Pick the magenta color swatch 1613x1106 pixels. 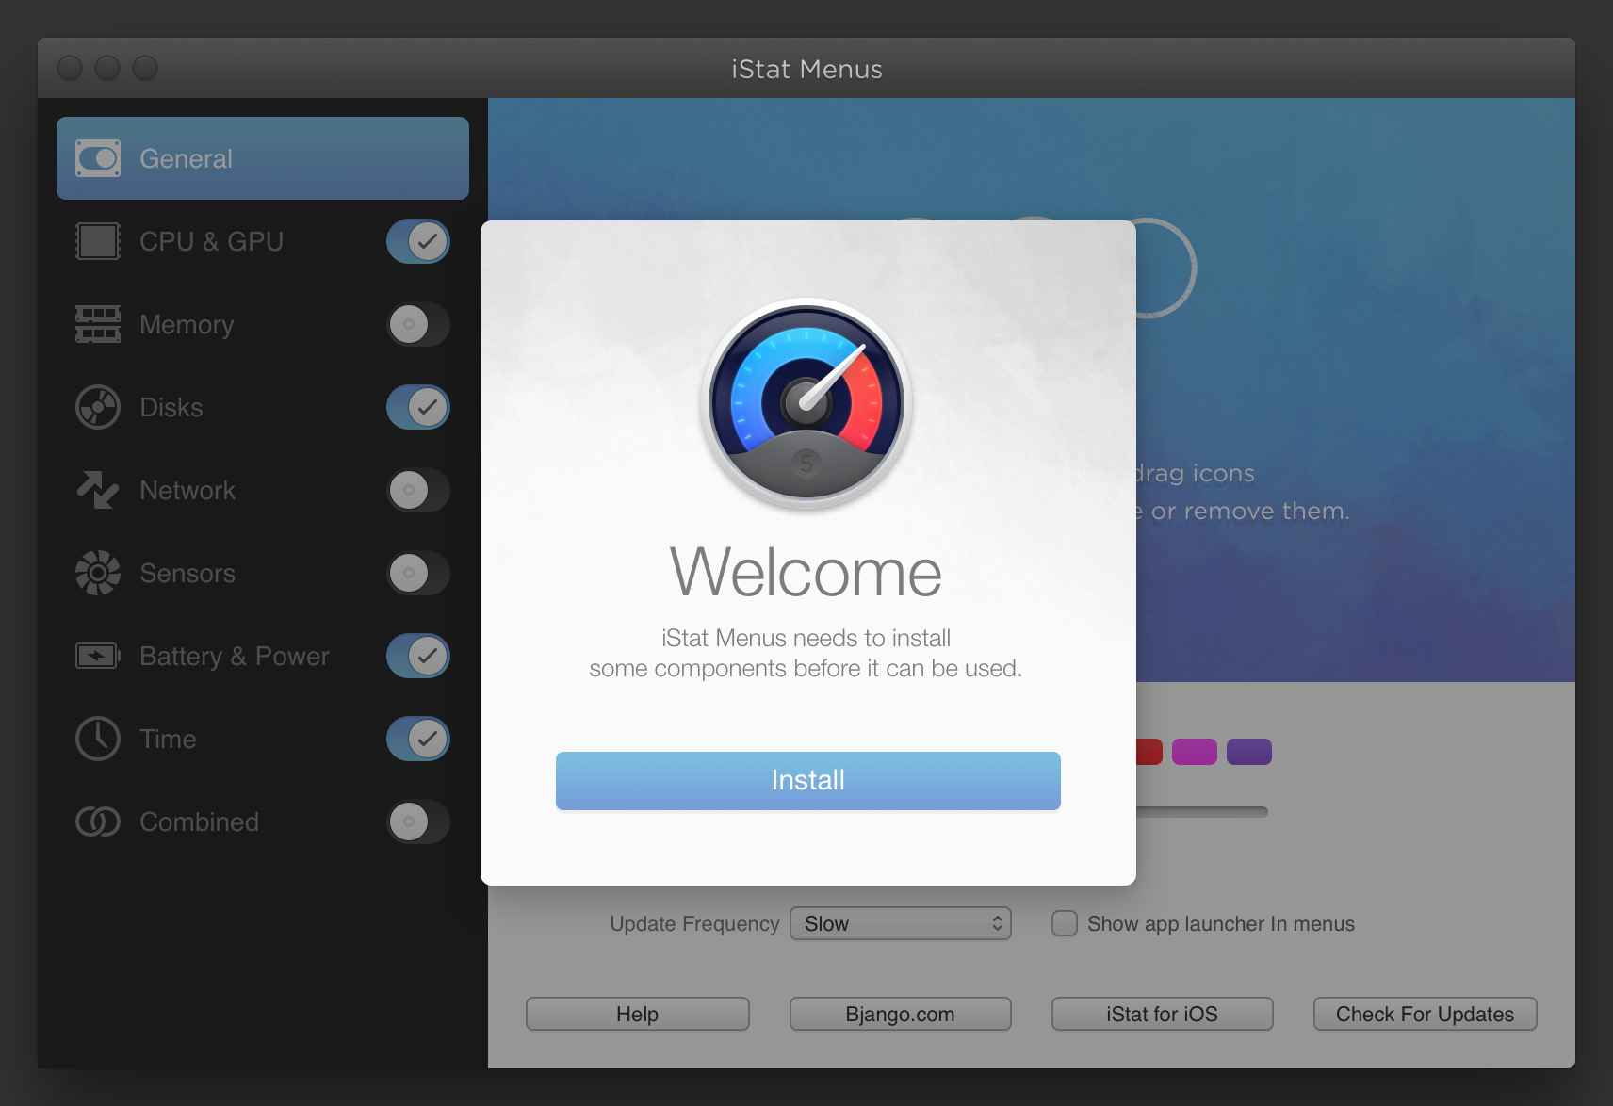coord(1195,752)
